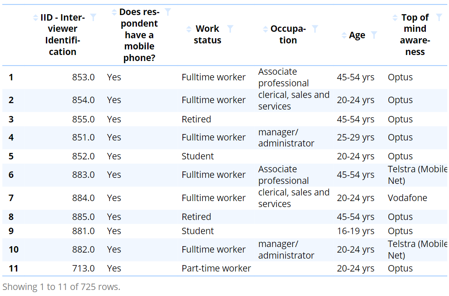This screenshot has height=296, width=449.
Task: Click the Work status column header
Action: (207, 34)
